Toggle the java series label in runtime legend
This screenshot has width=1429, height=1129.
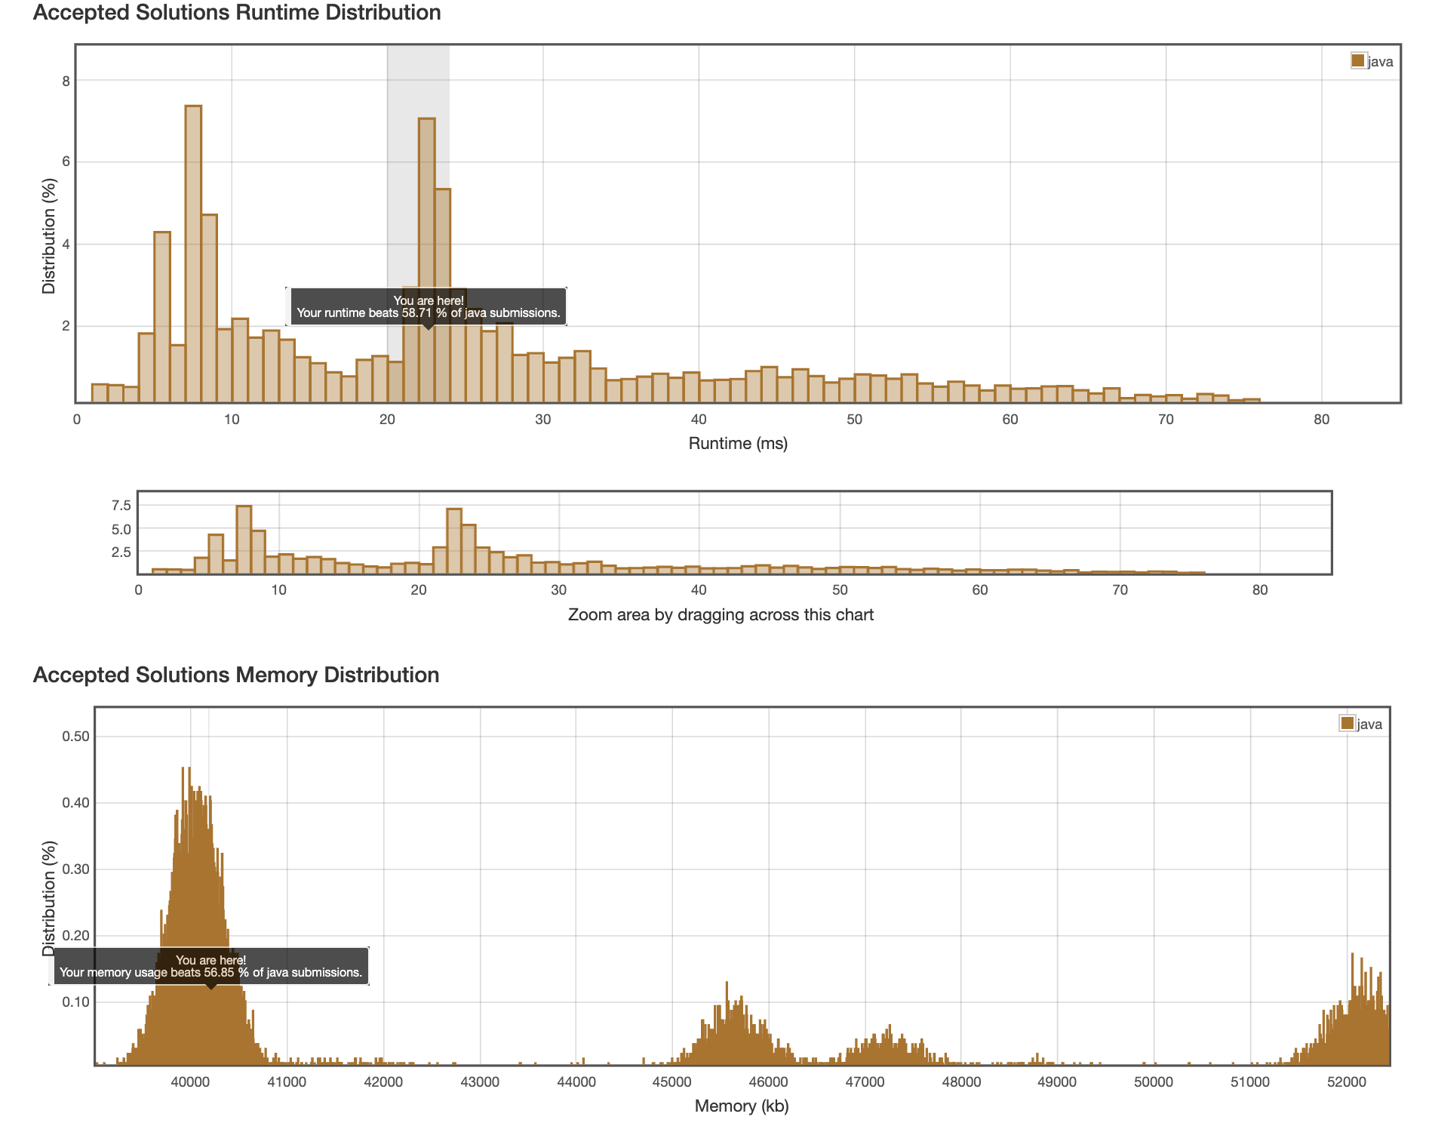pyautogui.click(x=1380, y=62)
